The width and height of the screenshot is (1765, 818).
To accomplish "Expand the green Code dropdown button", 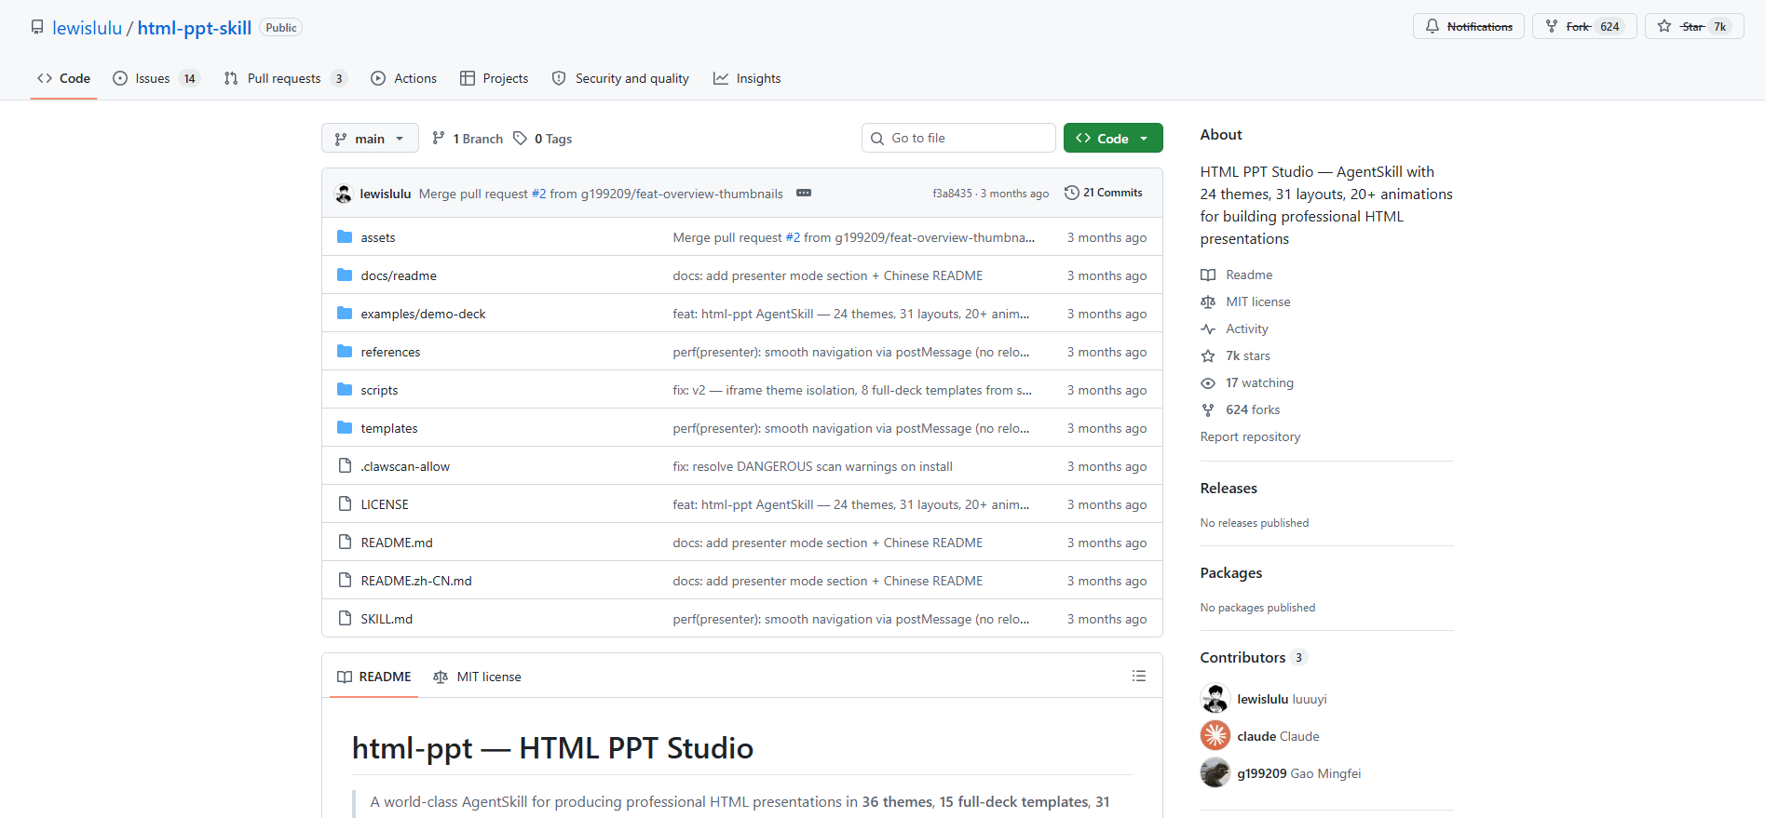I will (1113, 138).
